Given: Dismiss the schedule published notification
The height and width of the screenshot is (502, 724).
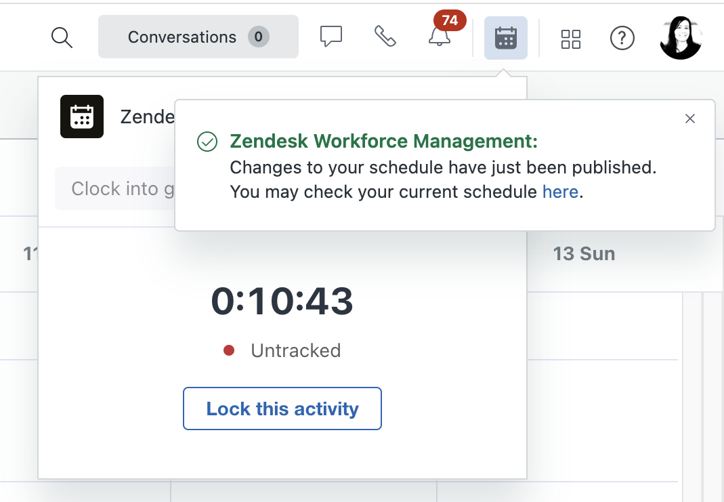Looking at the screenshot, I should click(690, 119).
